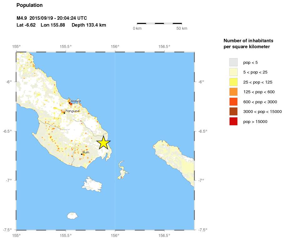
Task: Pick the gray 'pop < 5' legend swatch
Action: pos(233,62)
